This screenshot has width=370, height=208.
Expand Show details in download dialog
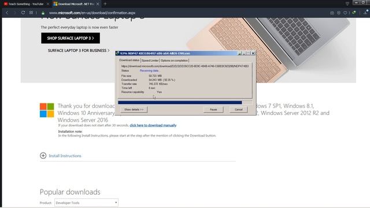(x=134, y=109)
